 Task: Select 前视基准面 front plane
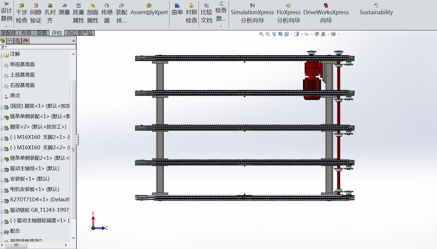(x=22, y=64)
